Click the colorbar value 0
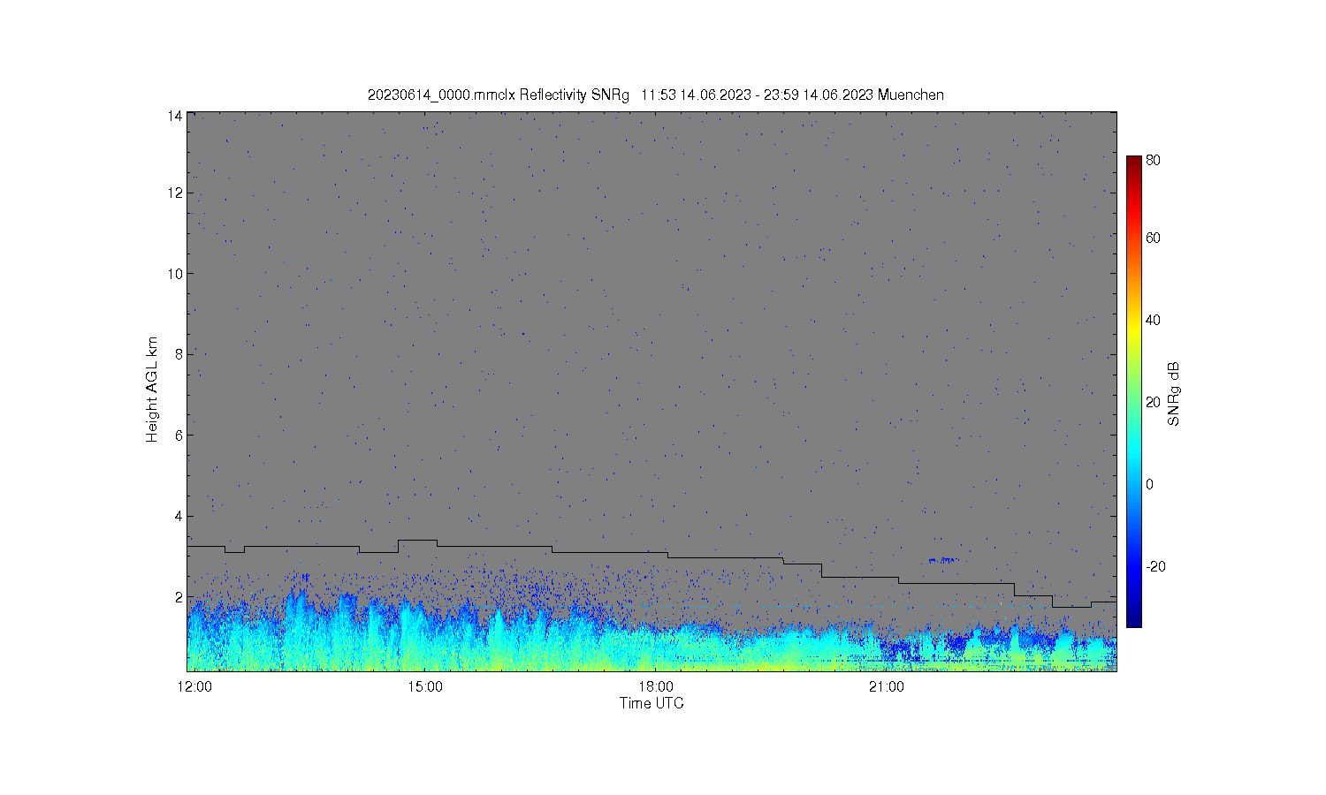Image resolution: width=1326 pixels, height=795 pixels. click(1150, 484)
